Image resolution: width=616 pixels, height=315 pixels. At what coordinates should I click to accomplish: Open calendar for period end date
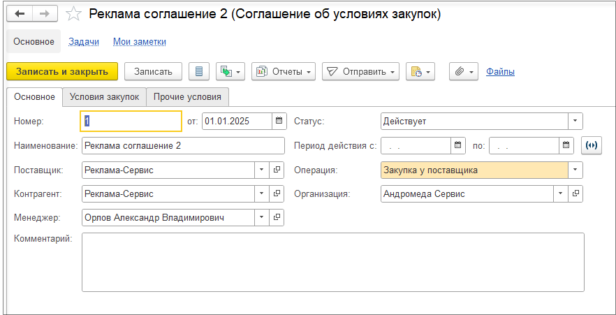(x=566, y=145)
